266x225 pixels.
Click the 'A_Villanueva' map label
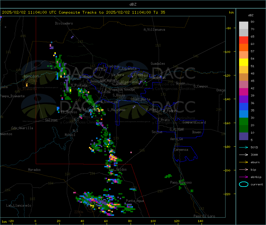point(154,30)
